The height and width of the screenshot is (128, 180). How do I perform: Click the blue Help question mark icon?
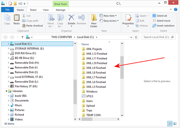(x=176, y=10)
